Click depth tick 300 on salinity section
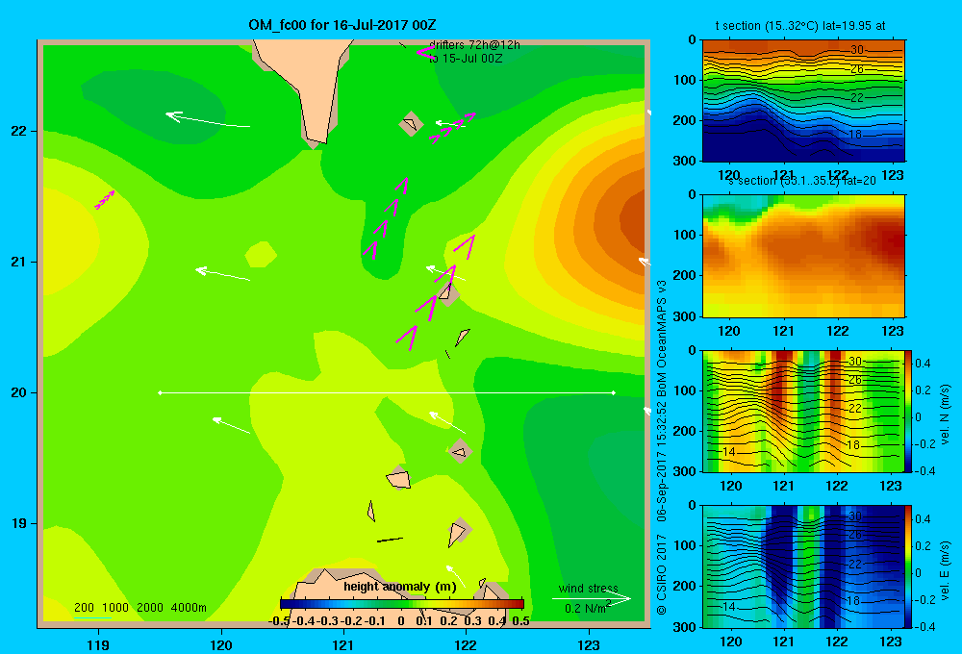The width and height of the screenshot is (962, 654). pyautogui.click(x=685, y=316)
